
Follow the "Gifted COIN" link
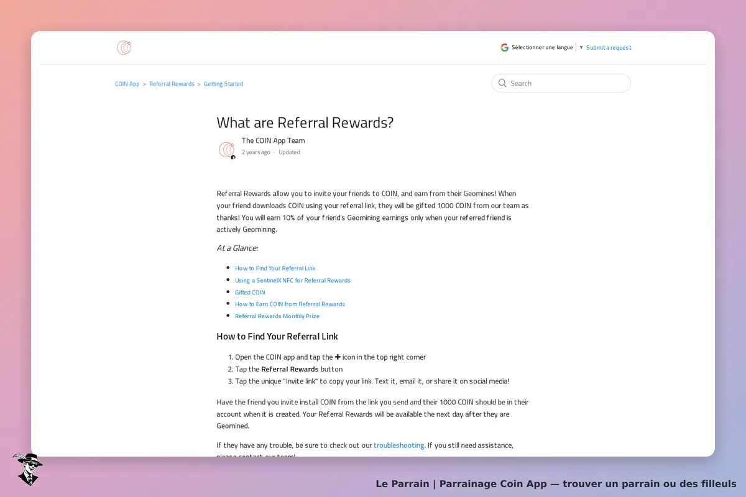pos(250,292)
